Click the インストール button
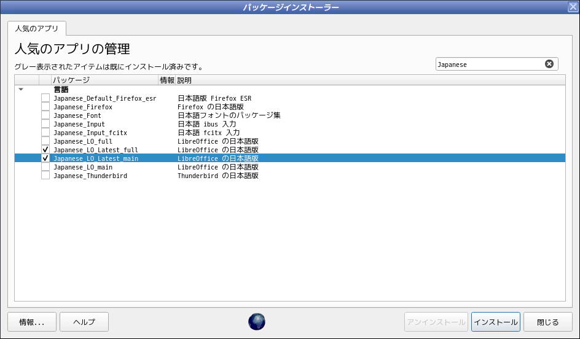 (x=496, y=322)
